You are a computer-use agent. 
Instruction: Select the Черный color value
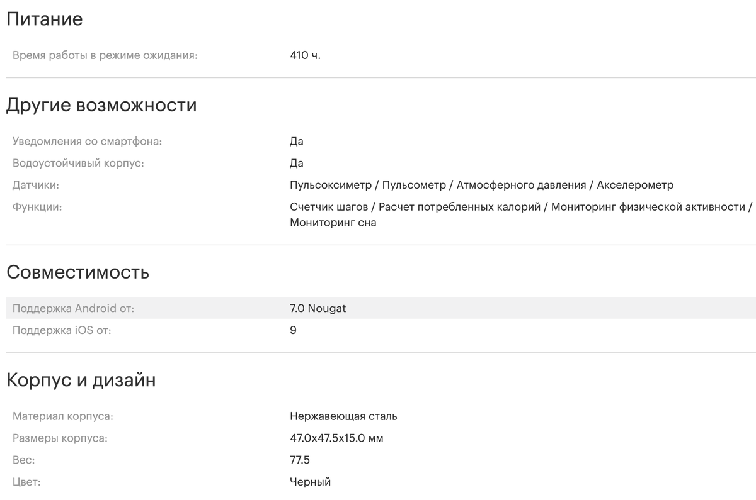[x=310, y=482]
